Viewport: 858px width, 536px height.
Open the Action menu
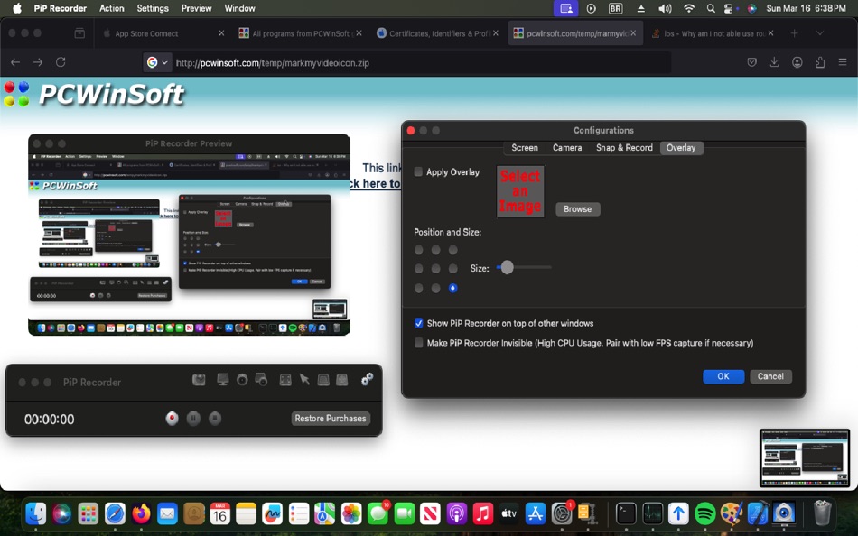(x=112, y=8)
